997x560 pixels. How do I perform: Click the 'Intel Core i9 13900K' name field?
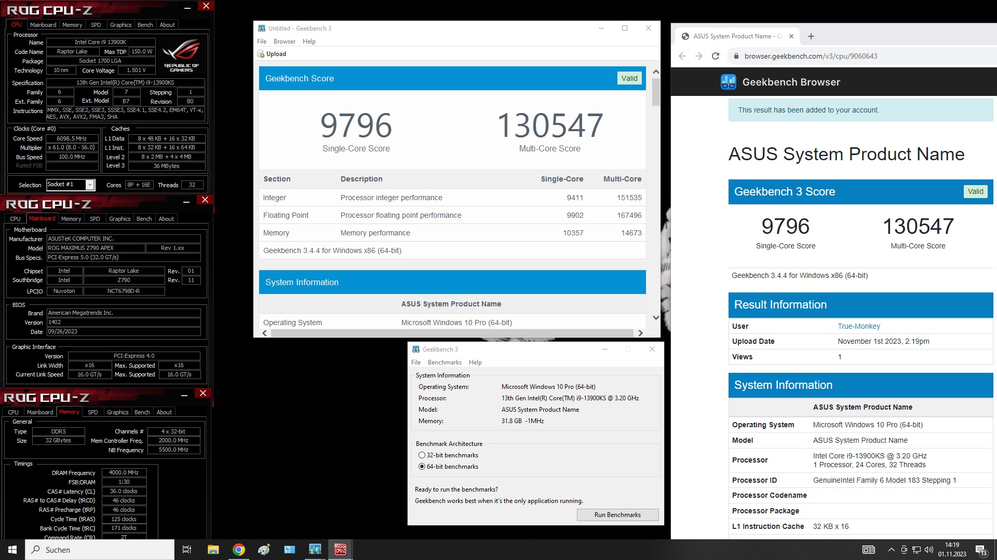pyautogui.click(x=100, y=42)
